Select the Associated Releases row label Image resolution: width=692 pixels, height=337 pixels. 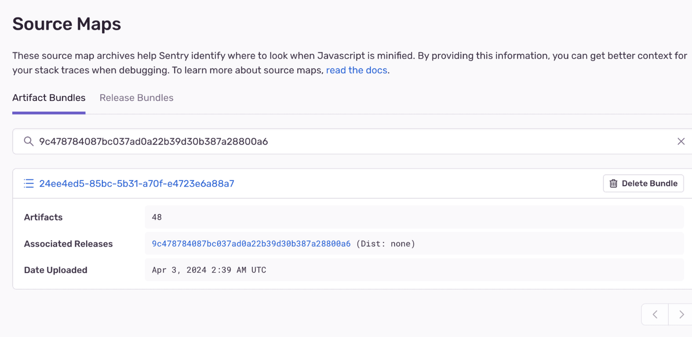coord(69,244)
